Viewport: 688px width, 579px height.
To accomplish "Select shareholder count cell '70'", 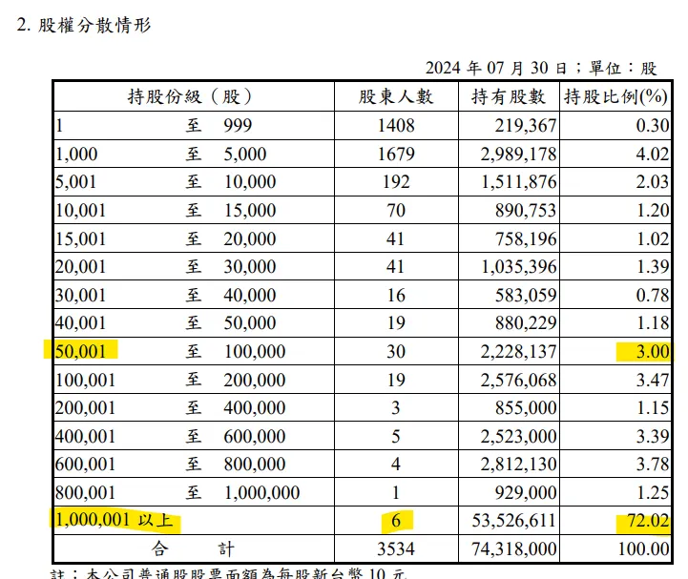I will (x=396, y=211).
